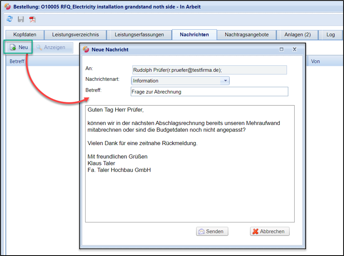The height and width of the screenshot is (256, 344).
Task: Create a new message with Neu
Action: pyautogui.click(x=19, y=47)
